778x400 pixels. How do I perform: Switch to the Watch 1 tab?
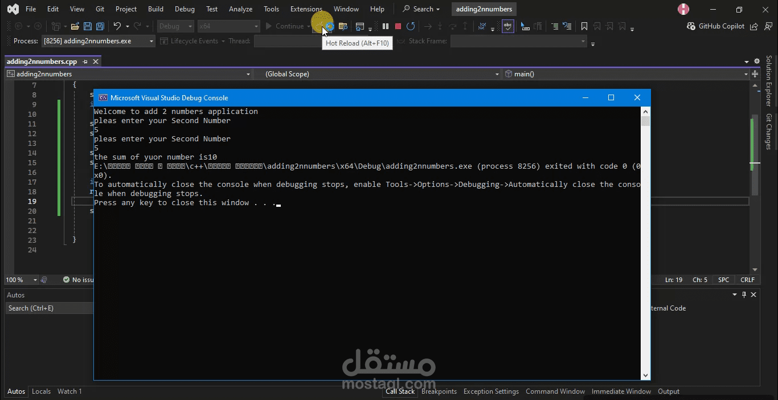(x=69, y=391)
